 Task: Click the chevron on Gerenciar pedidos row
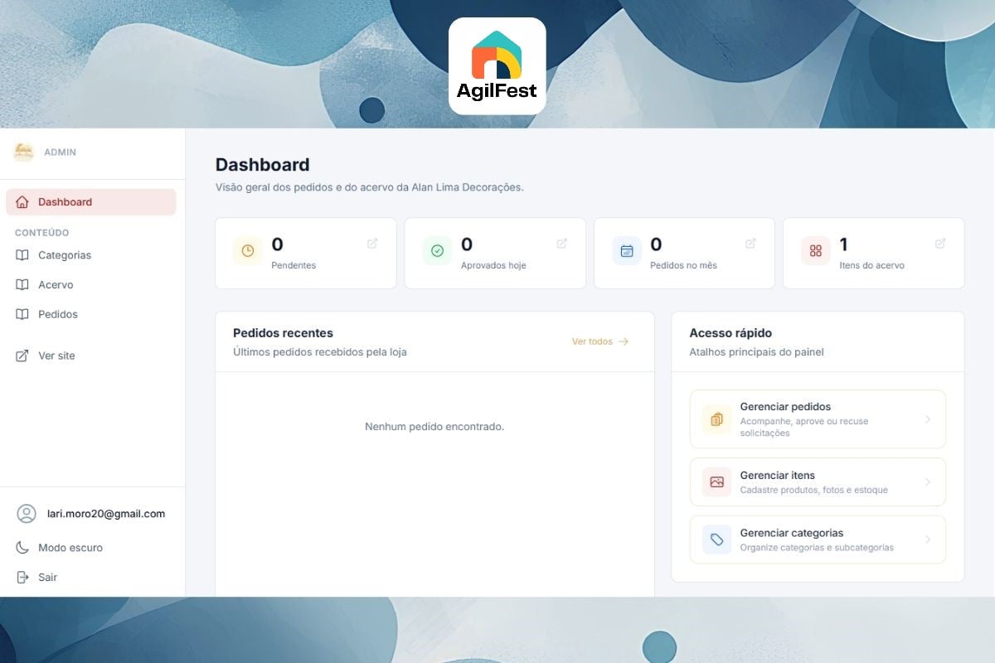[928, 419]
